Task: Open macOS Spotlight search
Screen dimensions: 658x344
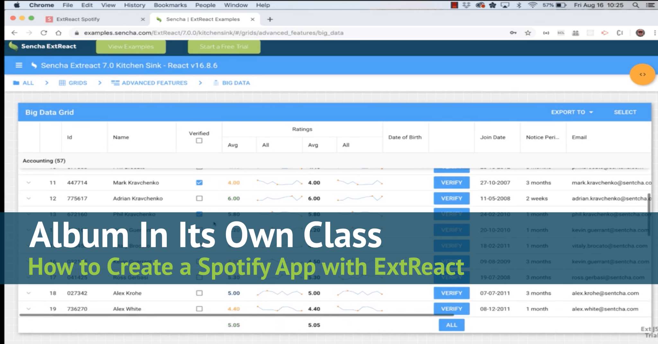Action: pos(636,5)
